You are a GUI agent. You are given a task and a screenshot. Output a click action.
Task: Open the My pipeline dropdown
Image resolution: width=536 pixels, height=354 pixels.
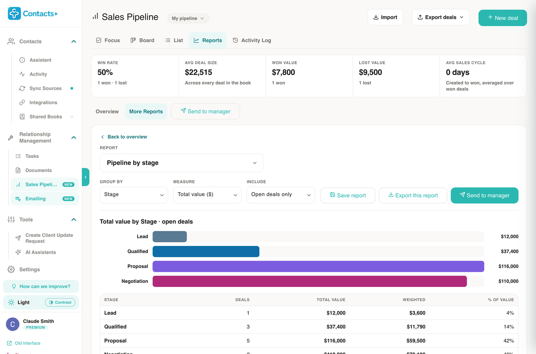pos(188,18)
